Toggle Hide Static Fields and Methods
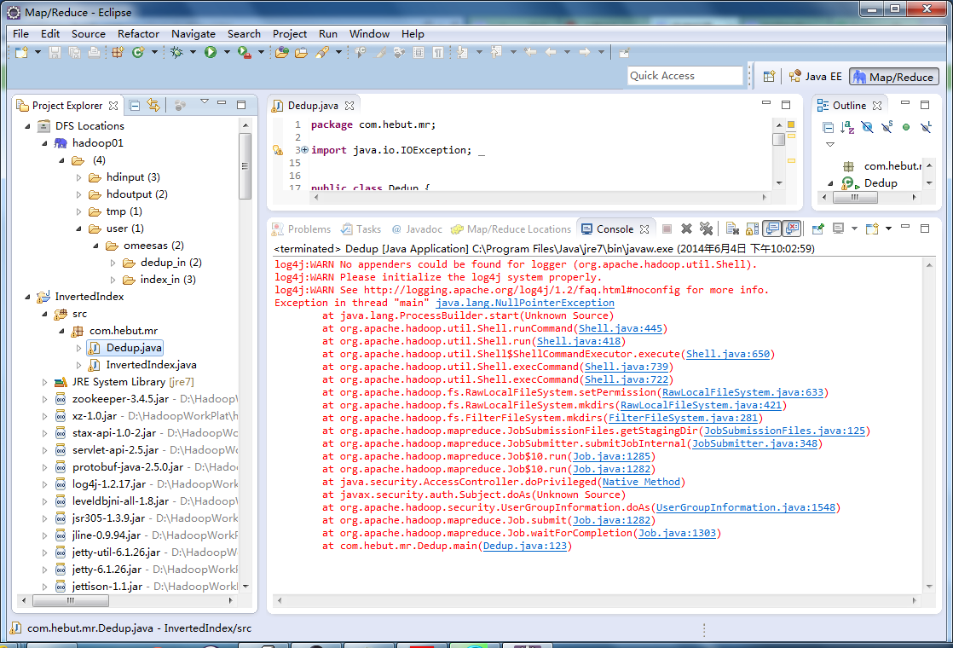 (887, 127)
